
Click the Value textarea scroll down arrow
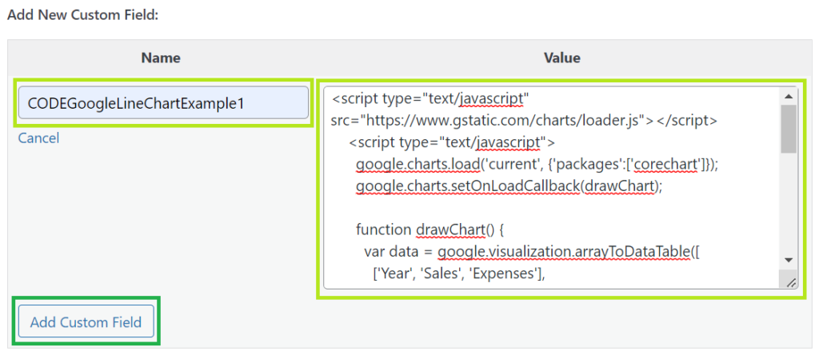point(789,261)
